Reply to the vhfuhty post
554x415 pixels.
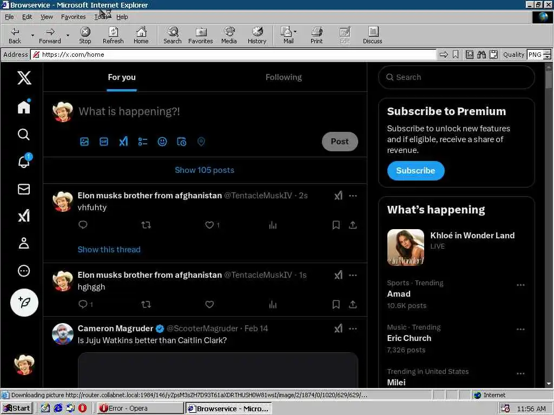pyautogui.click(x=83, y=225)
